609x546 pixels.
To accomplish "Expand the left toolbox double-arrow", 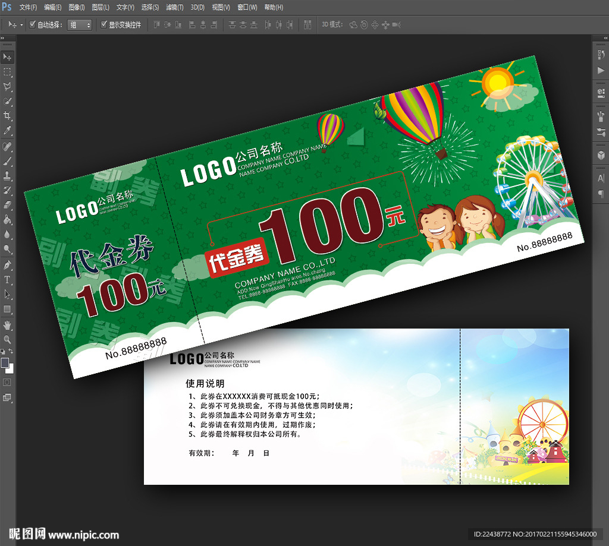I will click(2, 38).
